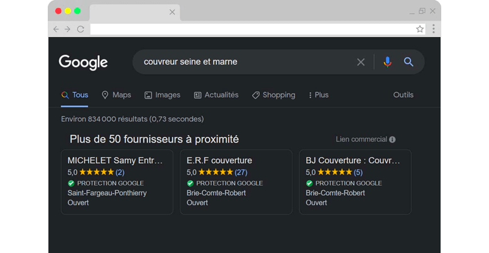
Task: Click the red macOS close dot
Action: pos(58,11)
